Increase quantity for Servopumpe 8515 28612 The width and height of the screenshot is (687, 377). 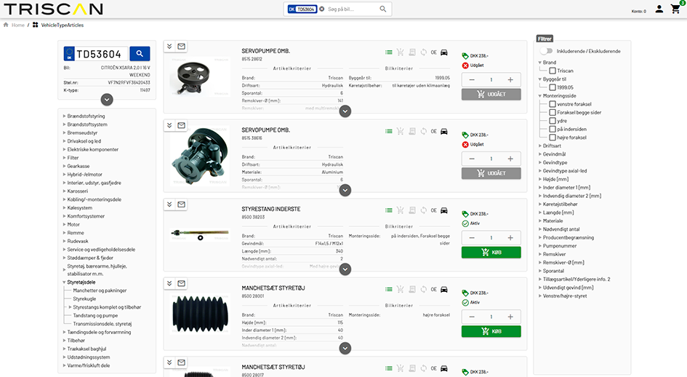(510, 80)
